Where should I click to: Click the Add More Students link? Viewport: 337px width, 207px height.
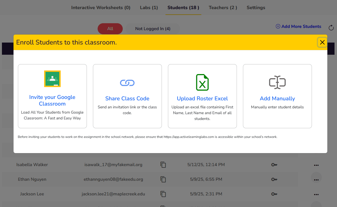[301, 26]
